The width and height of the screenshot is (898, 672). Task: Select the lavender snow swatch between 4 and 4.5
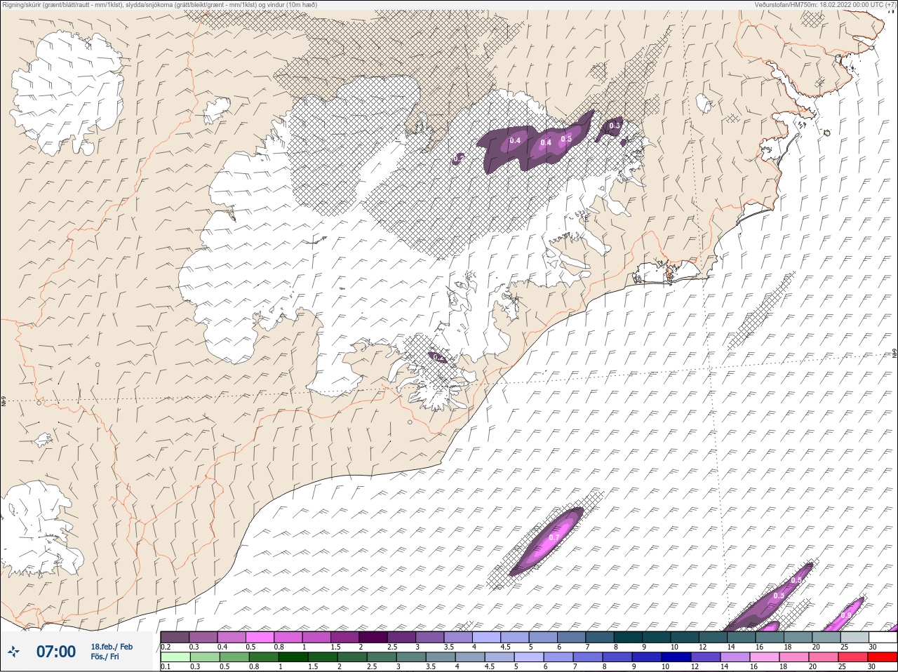click(487, 637)
